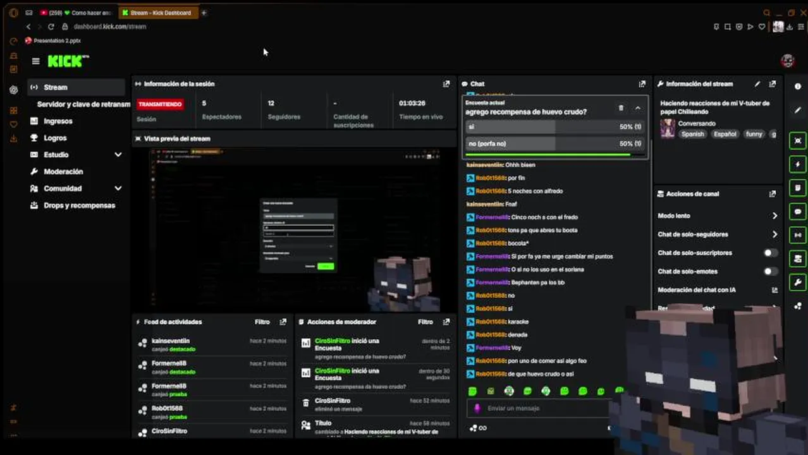
Task: Open profile avatar at top right
Action: [788, 61]
